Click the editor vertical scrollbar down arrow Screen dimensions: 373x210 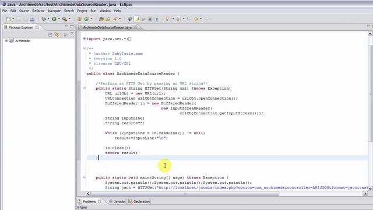(x=370, y=188)
